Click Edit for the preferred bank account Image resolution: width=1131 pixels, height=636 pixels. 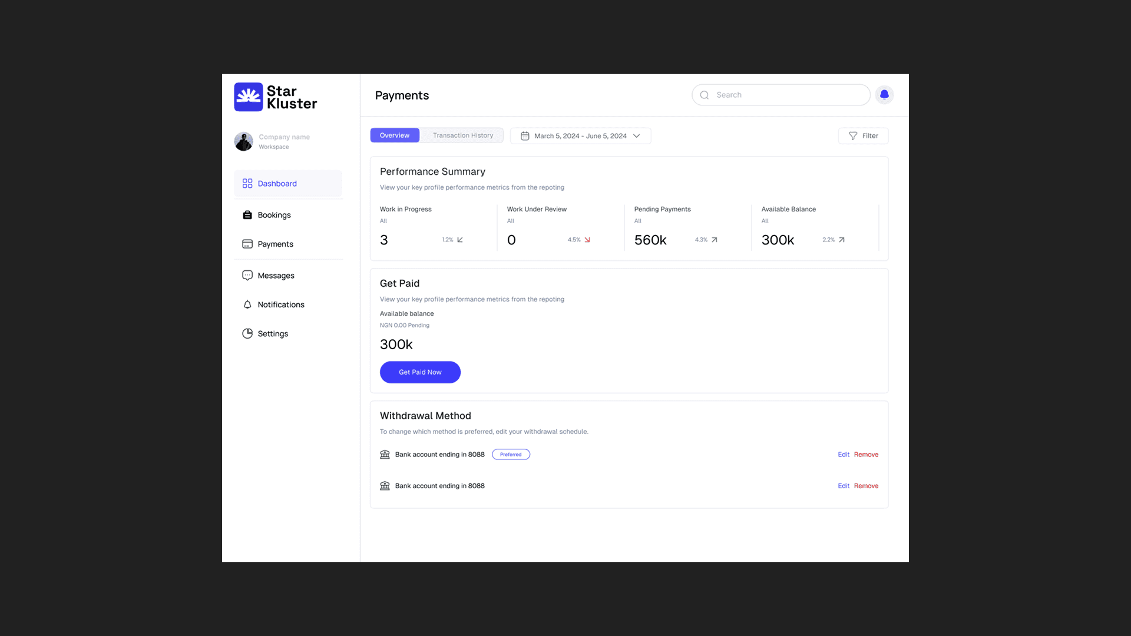coord(844,455)
